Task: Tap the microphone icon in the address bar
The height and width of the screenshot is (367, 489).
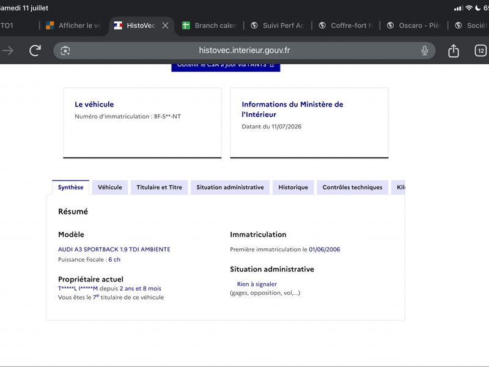Action: point(424,51)
